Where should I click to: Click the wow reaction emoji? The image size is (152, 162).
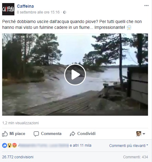(x=9, y=145)
